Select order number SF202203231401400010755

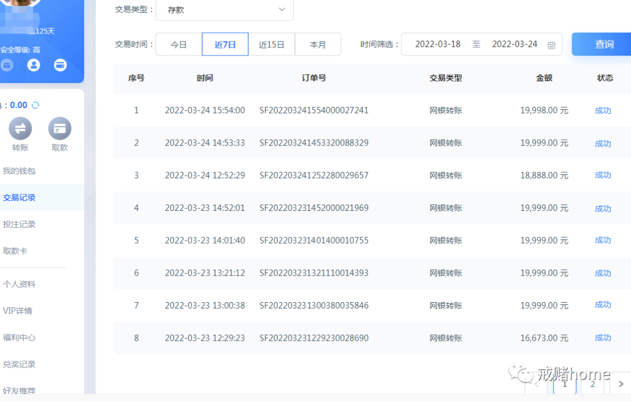click(x=314, y=241)
